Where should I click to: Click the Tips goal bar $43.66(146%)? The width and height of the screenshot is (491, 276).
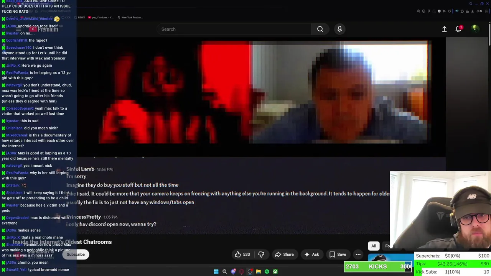452,264
